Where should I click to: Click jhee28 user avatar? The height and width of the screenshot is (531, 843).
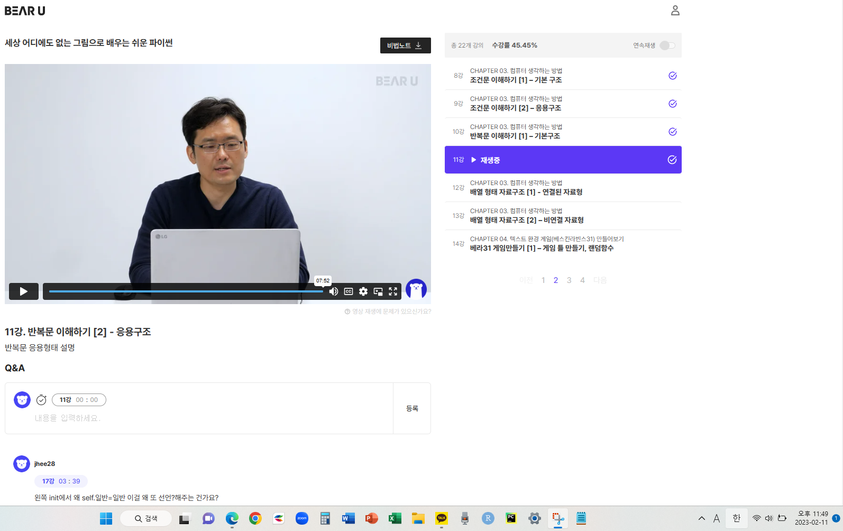click(22, 464)
